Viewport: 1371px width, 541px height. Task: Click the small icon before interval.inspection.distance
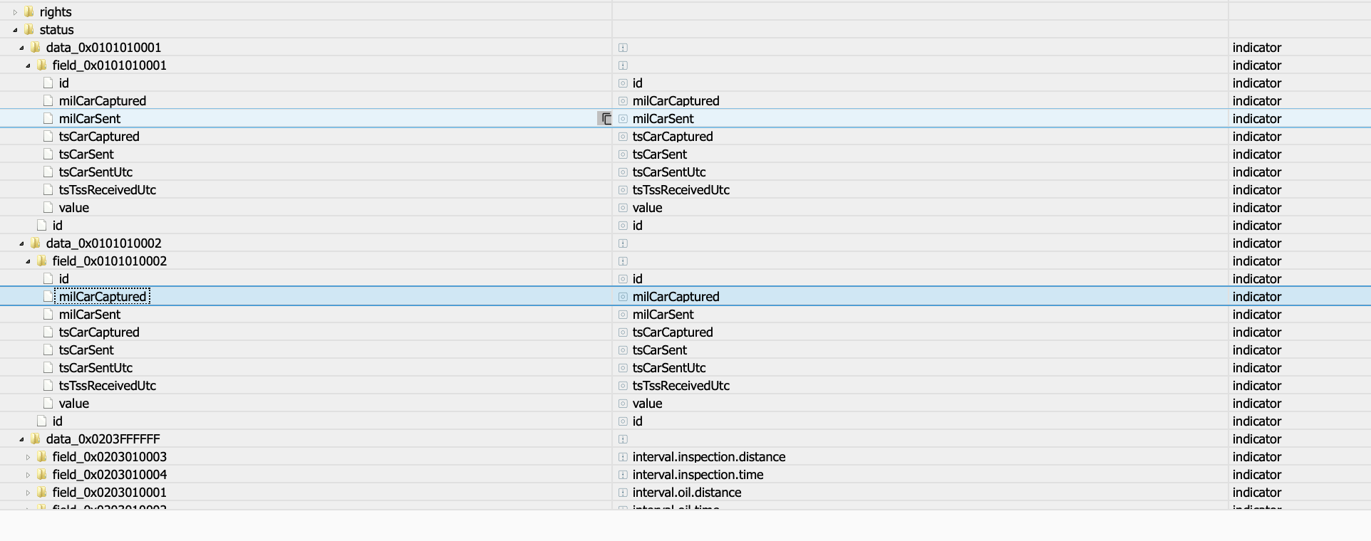(x=623, y=457)
